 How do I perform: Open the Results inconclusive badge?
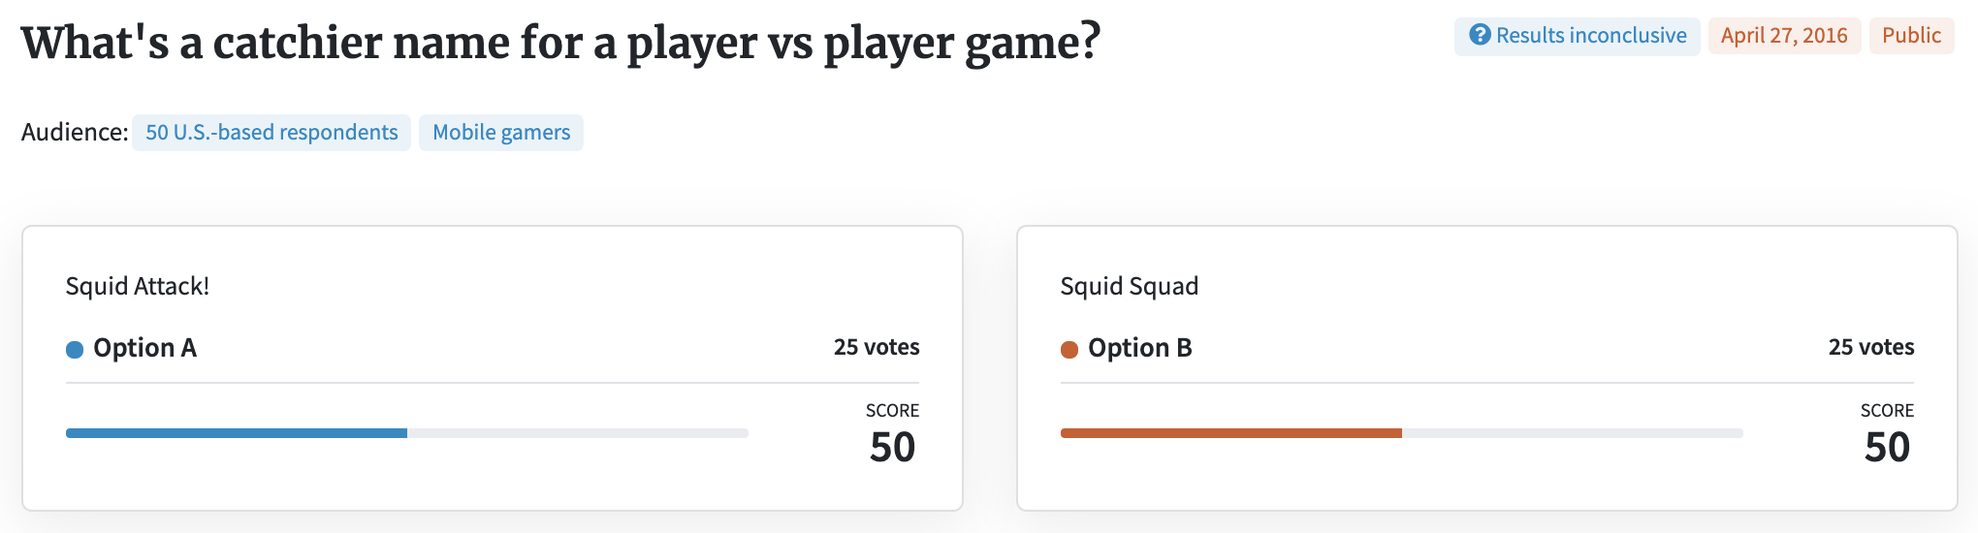pos(1577,36)
